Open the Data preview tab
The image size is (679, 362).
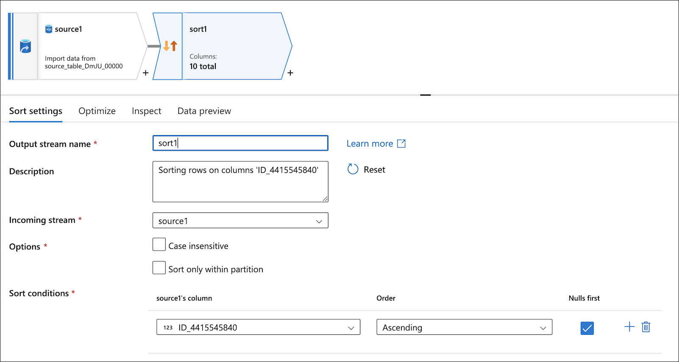pos(204,111)
